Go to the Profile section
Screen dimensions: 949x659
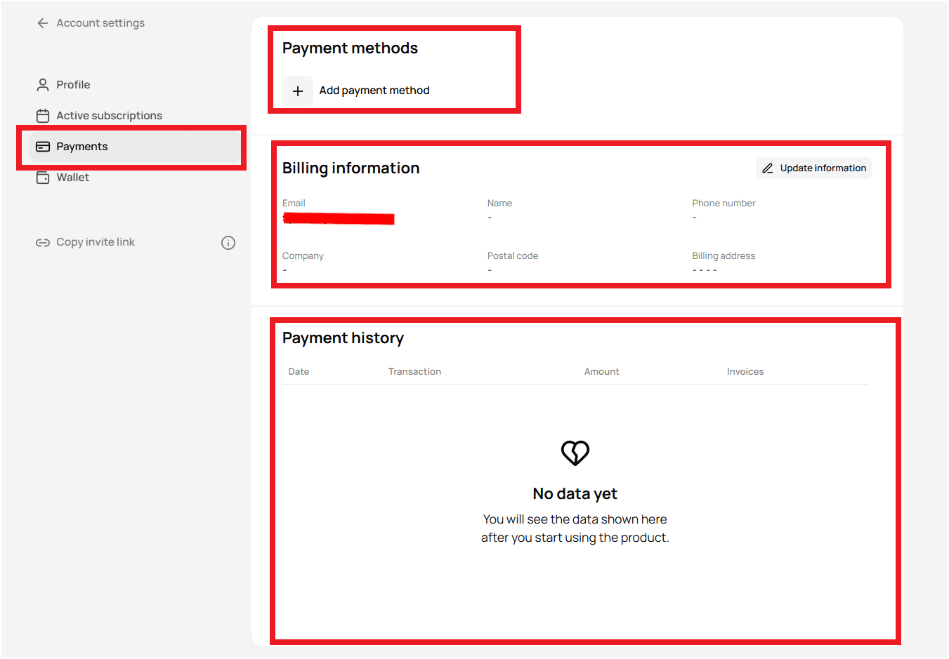pyautogui.click(x=72, y=84)
